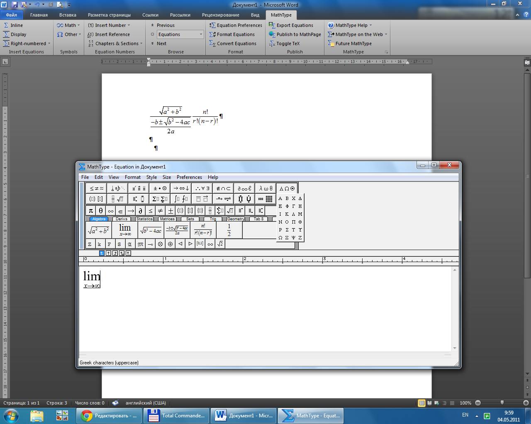Insert the one-half fraction expression

pos(229,230)
